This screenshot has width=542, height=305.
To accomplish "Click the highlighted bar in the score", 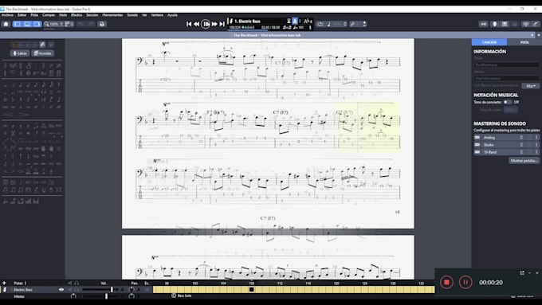I will coord(367,127).
